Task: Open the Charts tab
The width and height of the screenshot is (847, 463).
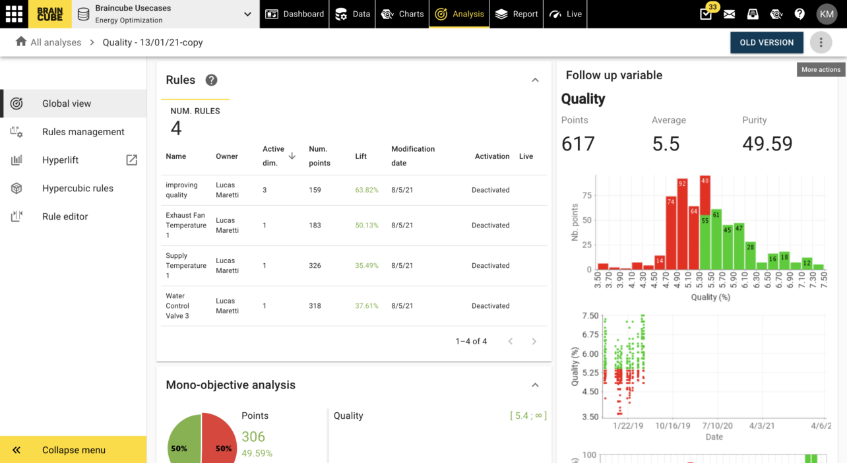Action: click(402, 14)
